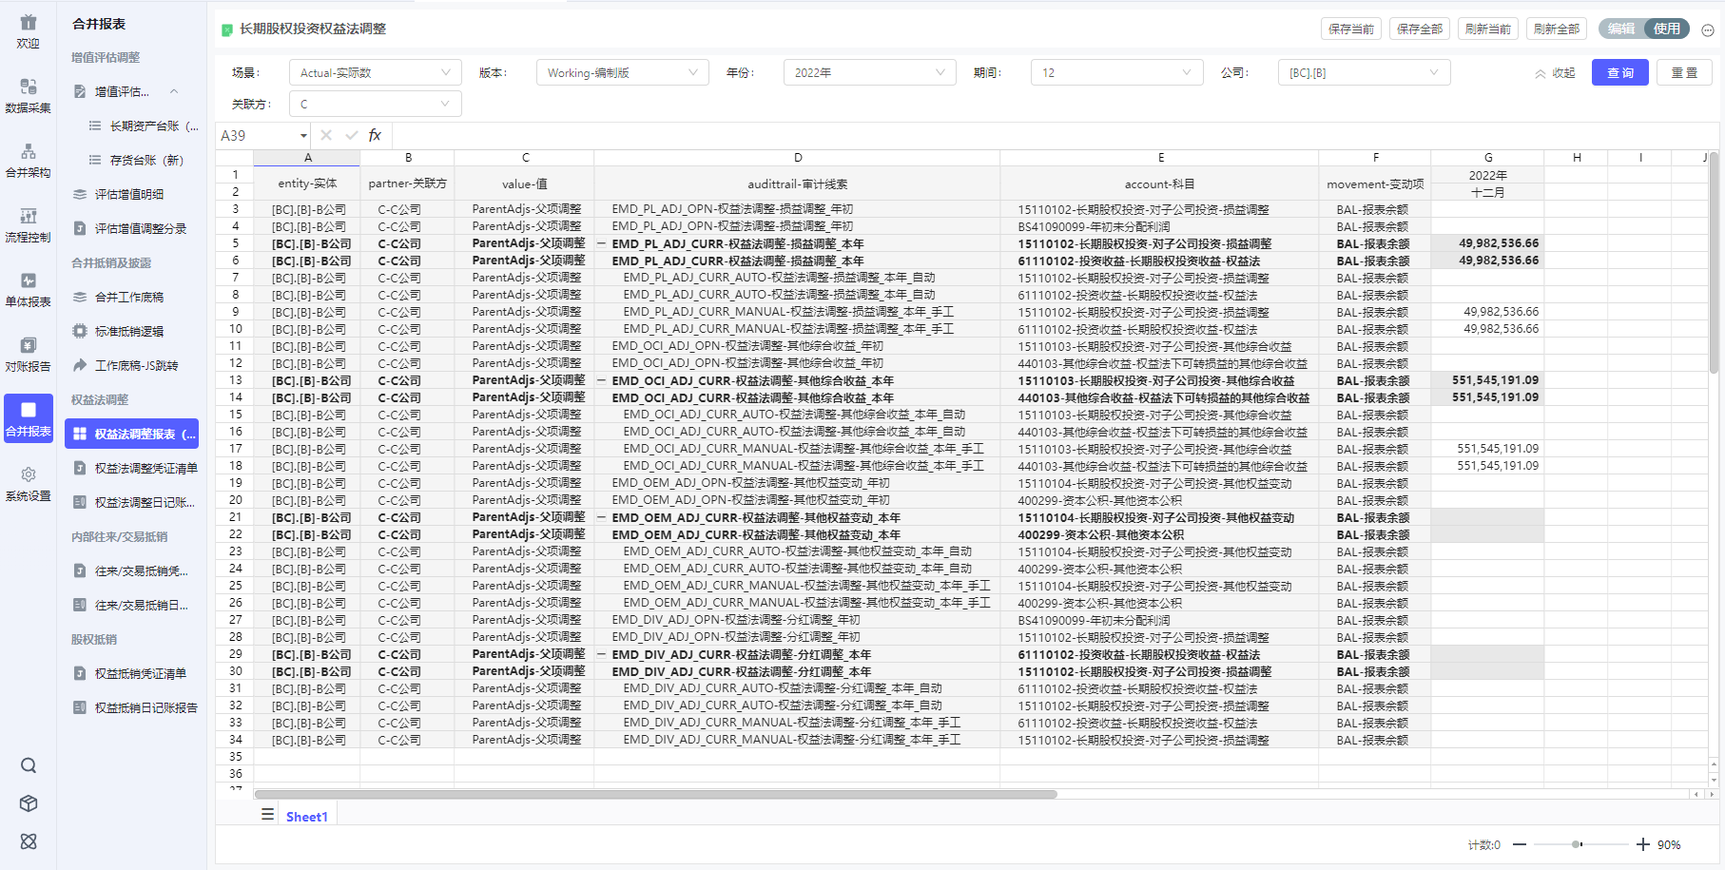Click the 保存当前 button

pos(1350,29)
